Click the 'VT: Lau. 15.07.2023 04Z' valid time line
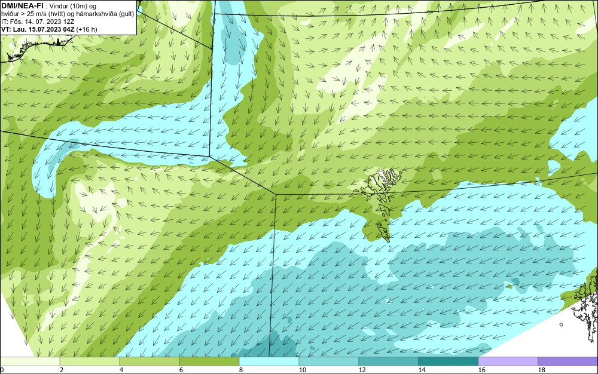Viewport: 598px width, 374px height. coord(49,29)
